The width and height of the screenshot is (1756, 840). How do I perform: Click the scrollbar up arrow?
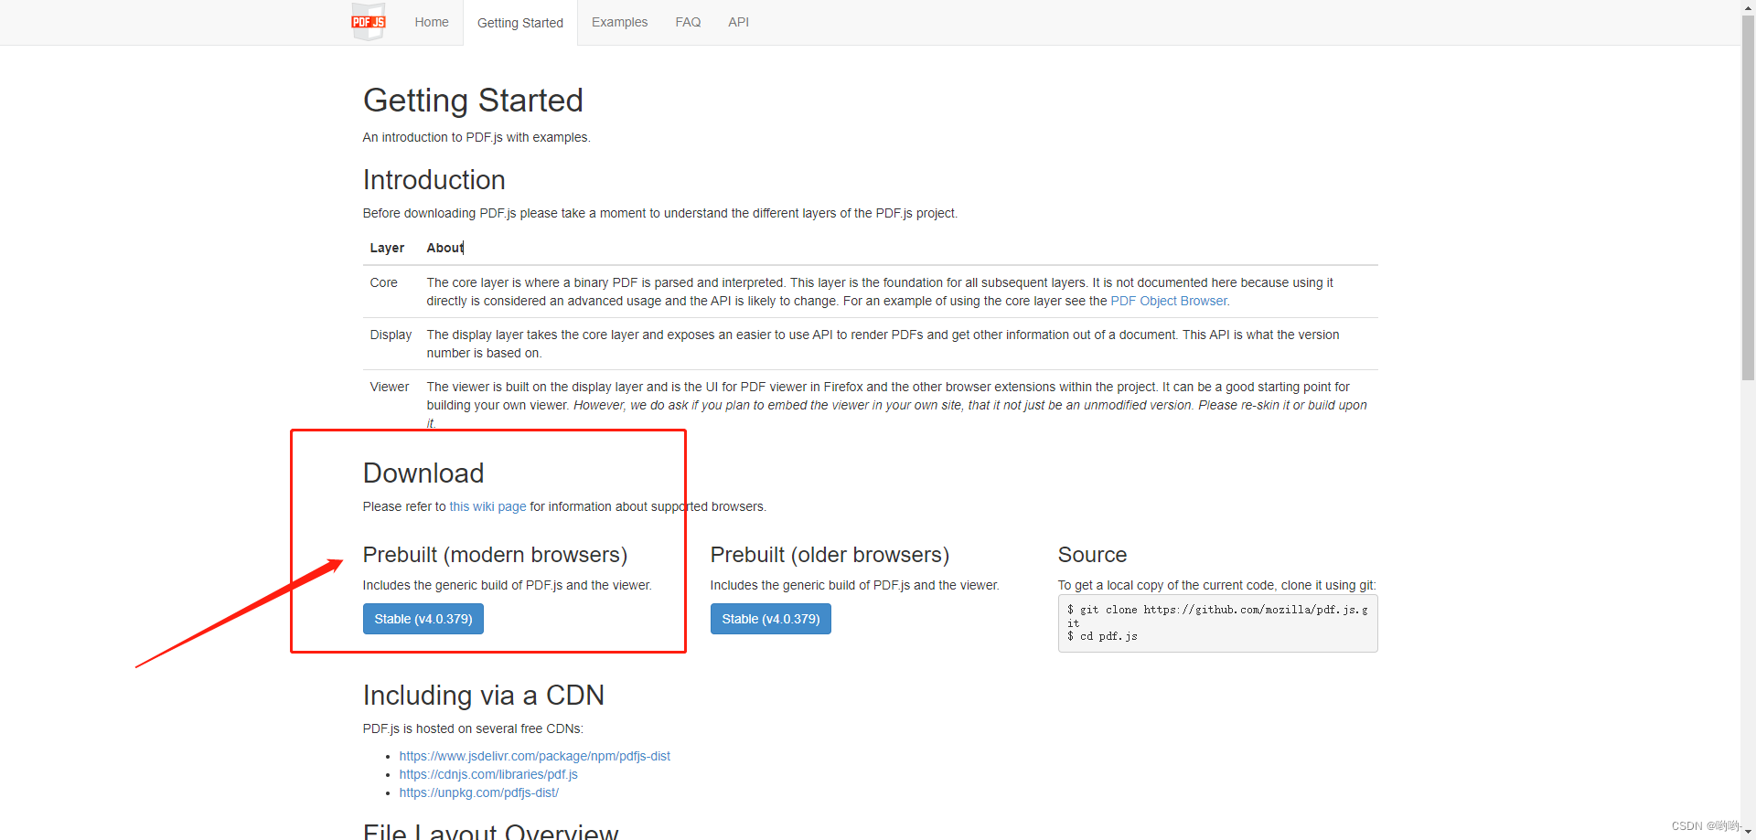pyautogui.click(x=1748, y=6)
